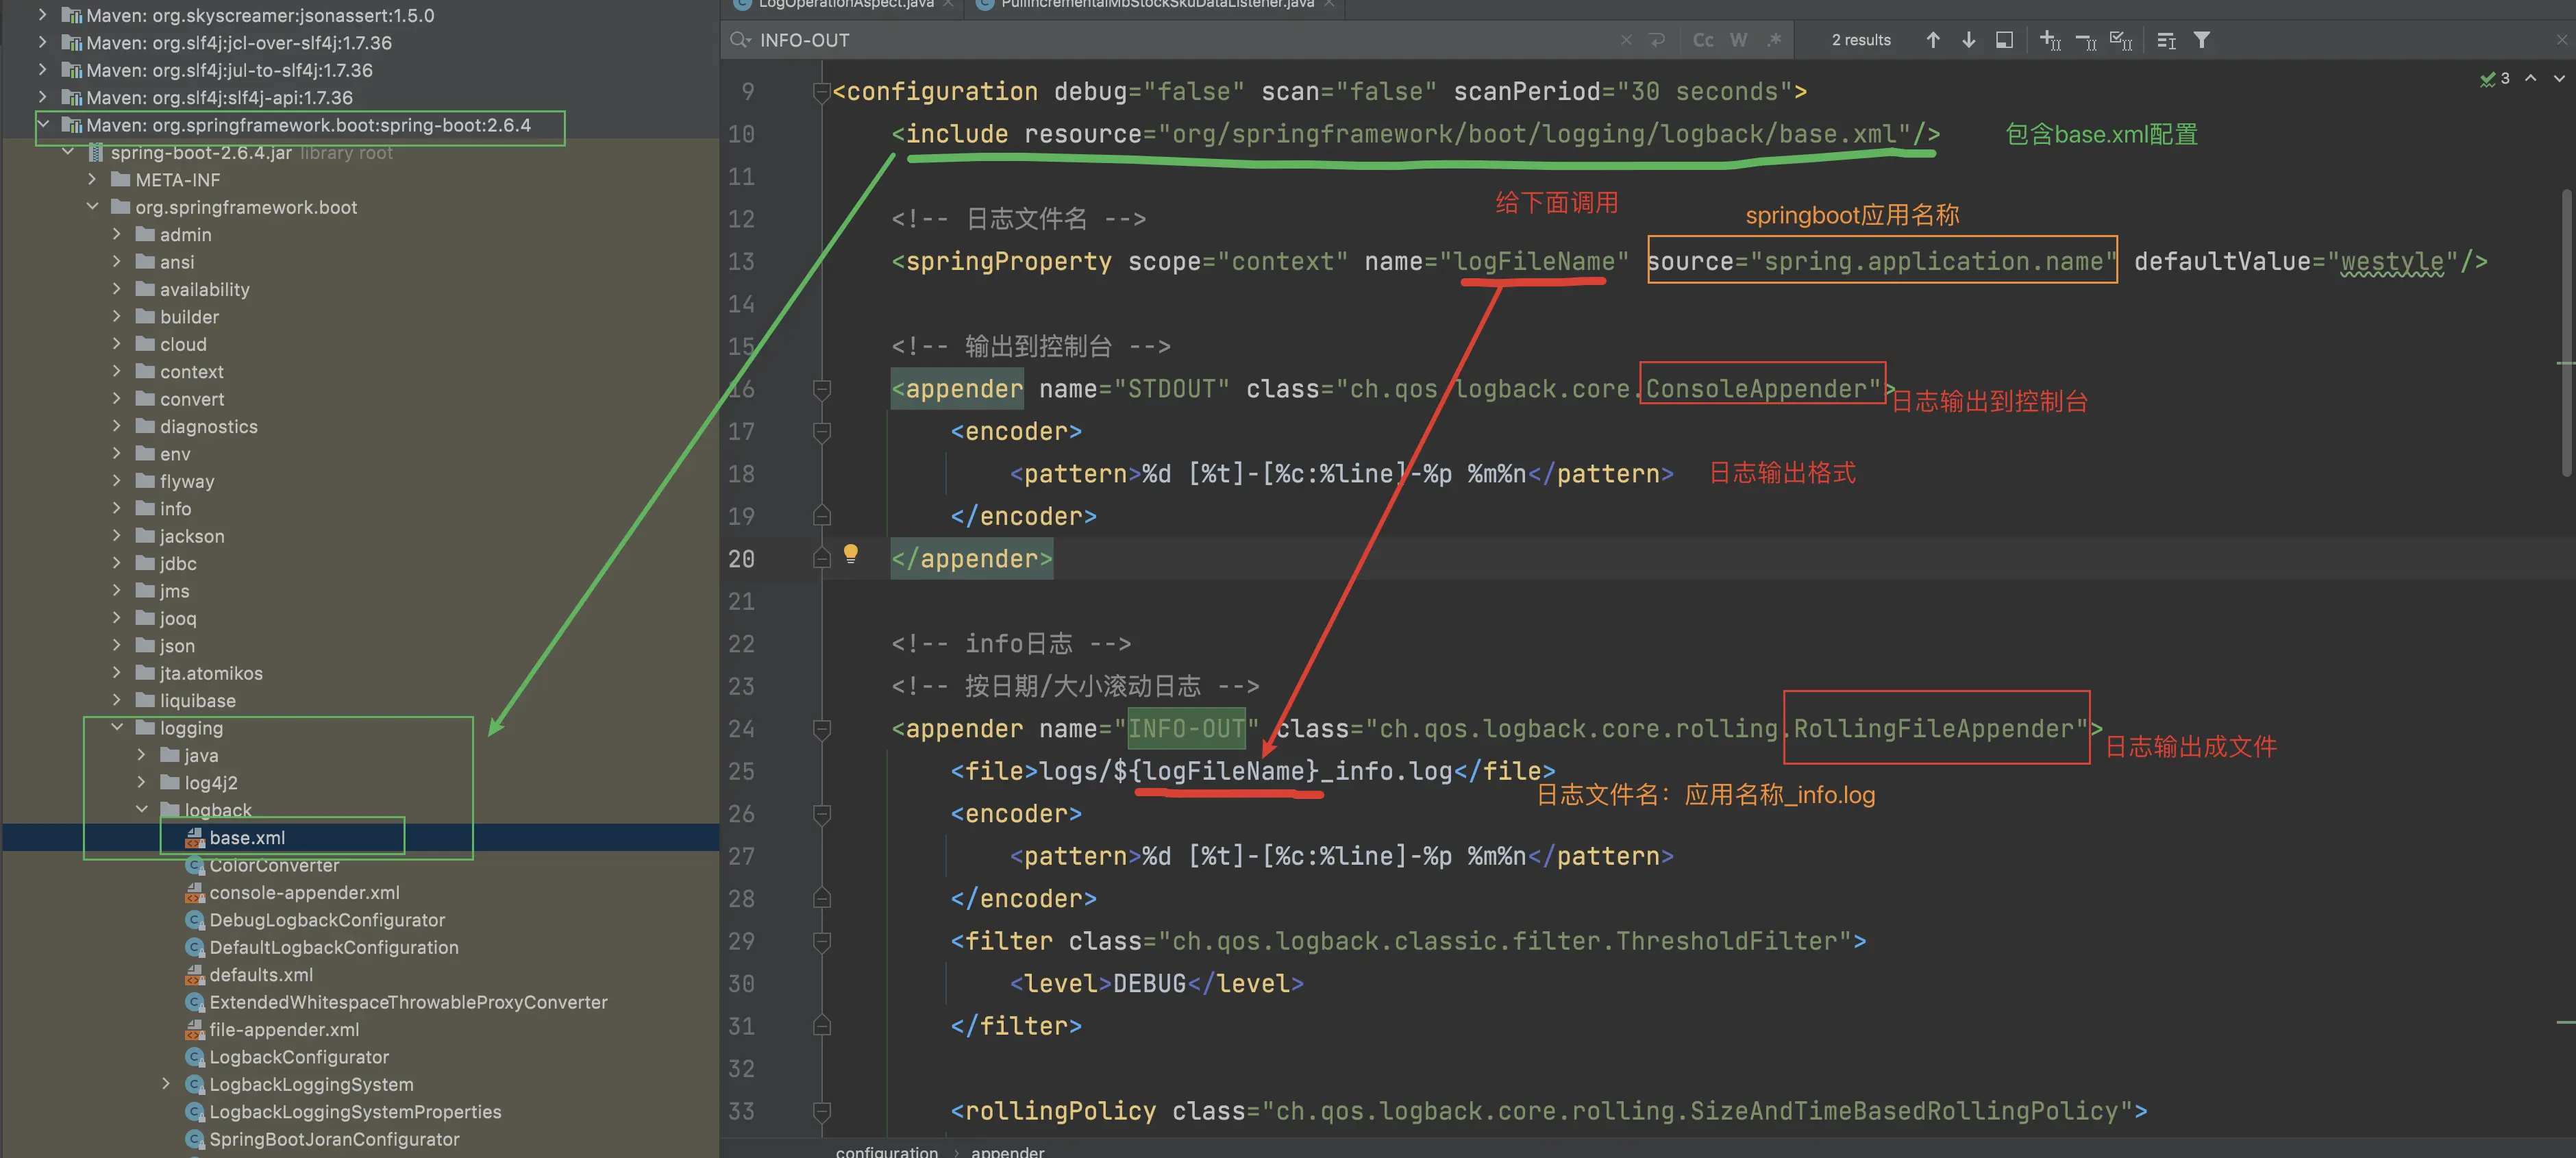Toggle Match Case (Cc) search option
Viewport: 2576px width, 1158px height.
1703,40
